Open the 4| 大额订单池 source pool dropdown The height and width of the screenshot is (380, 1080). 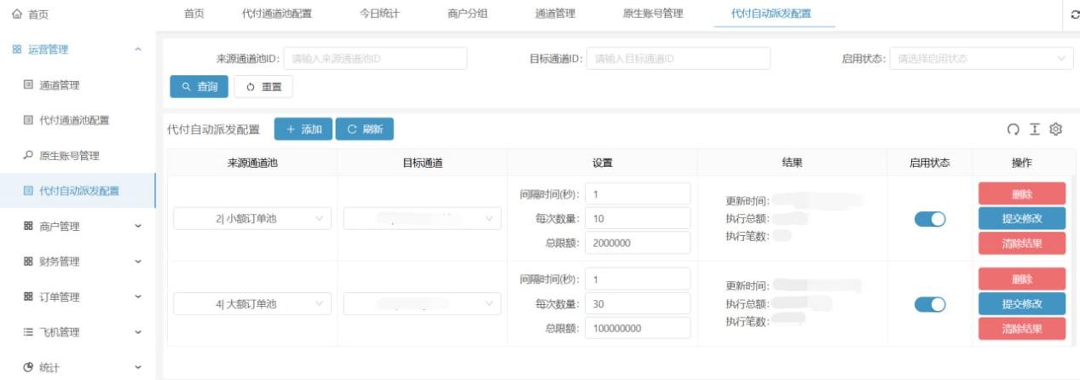[x=252, y=304]
